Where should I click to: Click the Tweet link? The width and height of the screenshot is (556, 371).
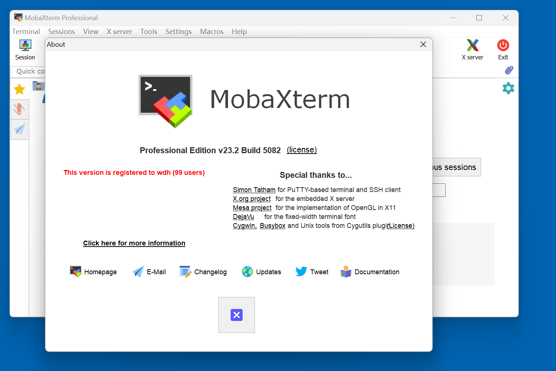[312, 272]
